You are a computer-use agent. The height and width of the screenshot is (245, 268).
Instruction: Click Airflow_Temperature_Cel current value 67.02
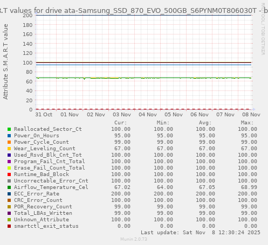click(122, 187)
